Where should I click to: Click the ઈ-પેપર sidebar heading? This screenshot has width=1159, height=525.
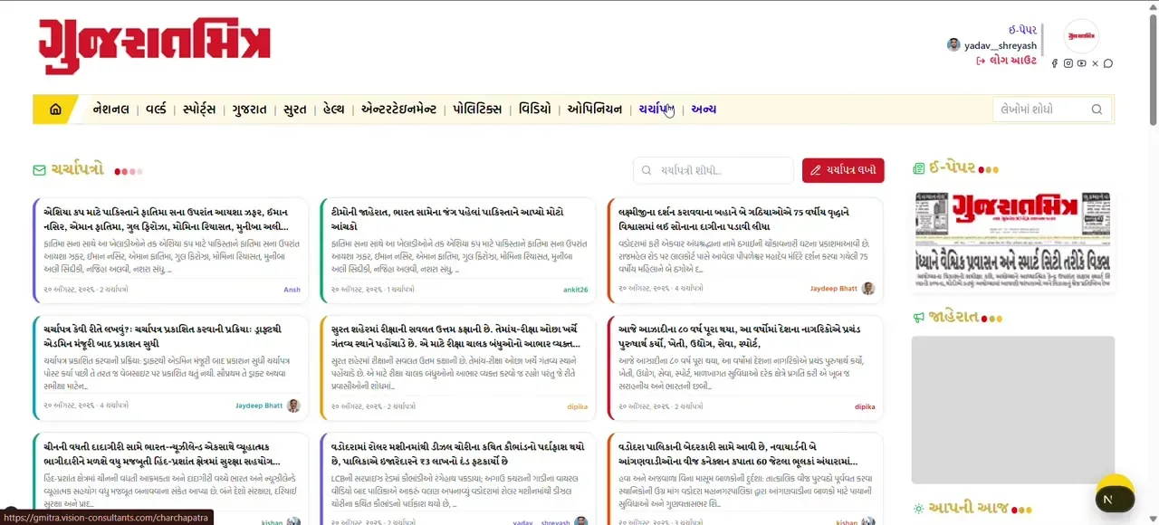point(951,168)
